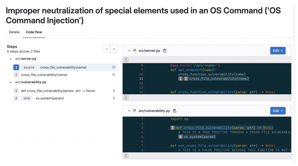
Task: Switch to the Details tab
Action: tap(14, 32)
